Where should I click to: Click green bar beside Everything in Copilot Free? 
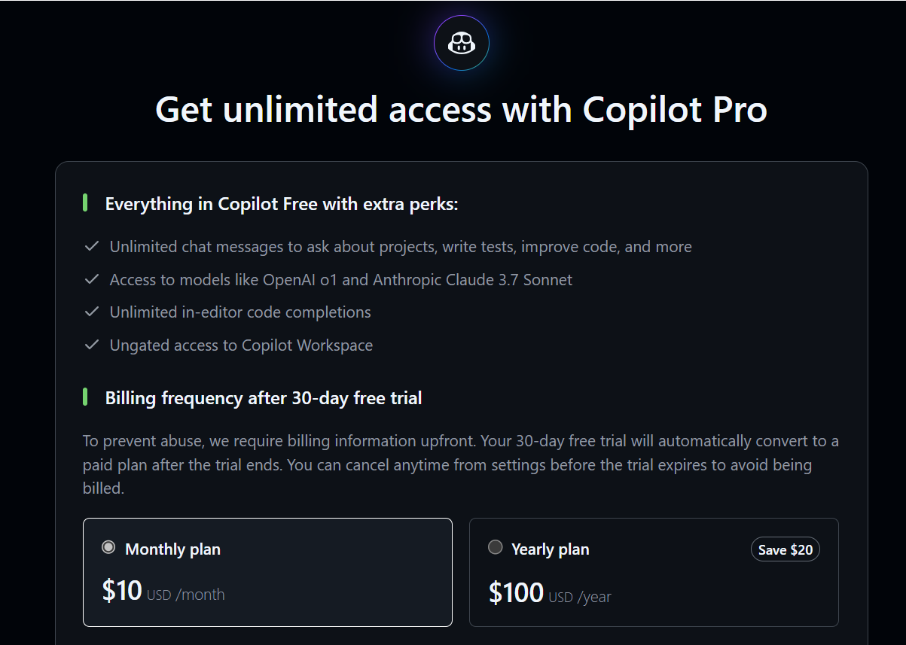coord(85,202)
